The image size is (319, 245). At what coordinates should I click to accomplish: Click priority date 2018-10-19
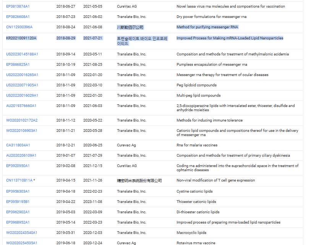(66, 65)
